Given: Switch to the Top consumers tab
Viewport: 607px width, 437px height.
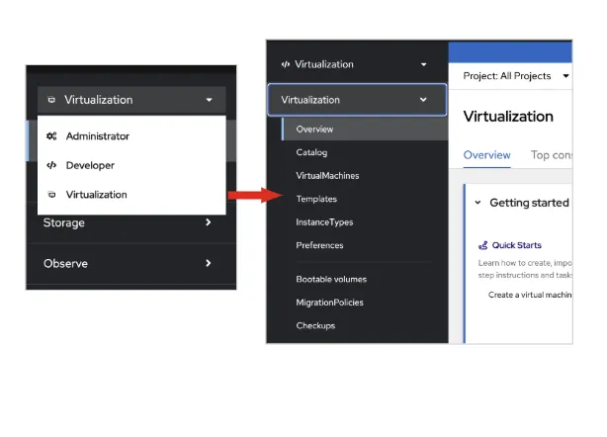Looking at the screenshot, I should click(x=552, y=155).
